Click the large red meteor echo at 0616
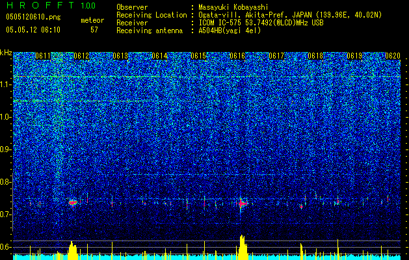This screenshot has height=260, width=409. (243, 203)
